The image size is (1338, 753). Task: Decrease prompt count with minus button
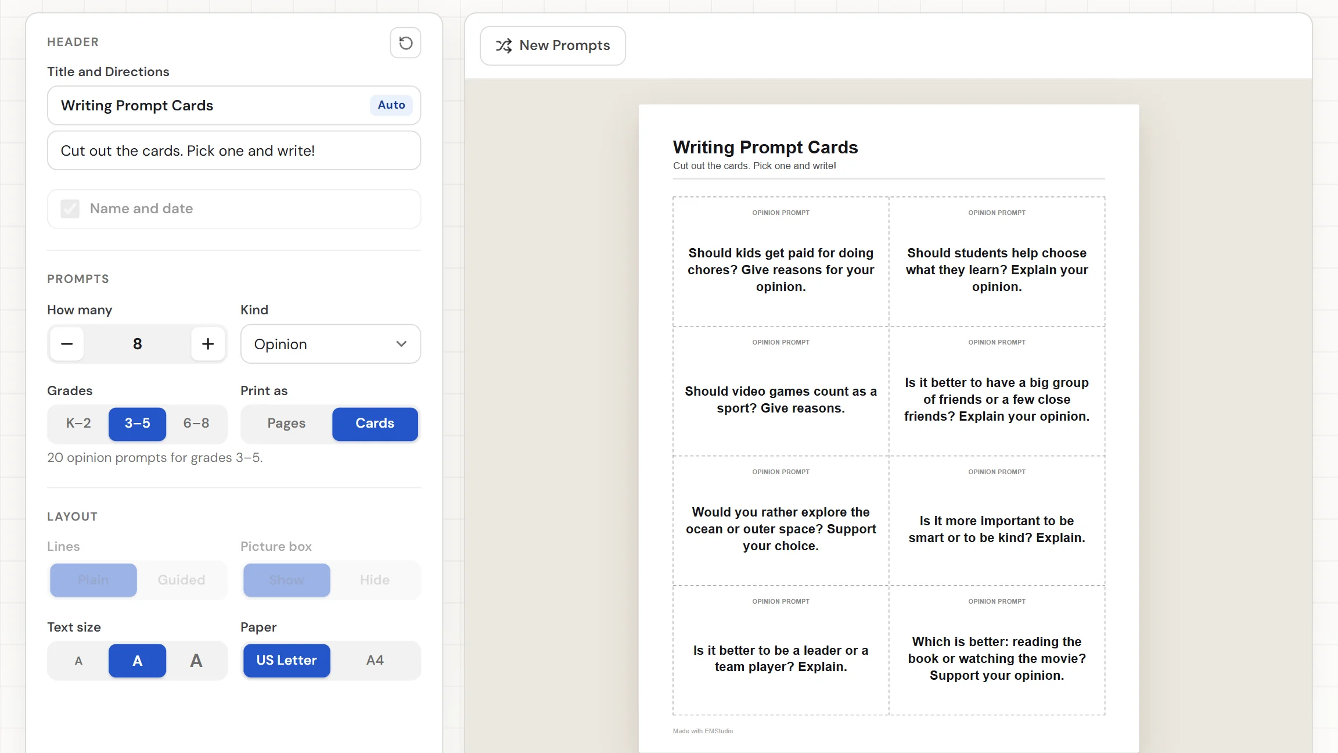(67, 344)
